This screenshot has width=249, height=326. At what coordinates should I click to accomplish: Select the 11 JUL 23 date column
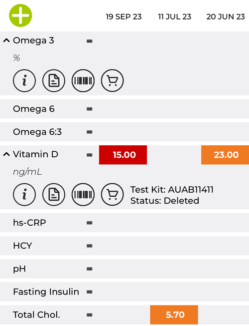click(175, 16)
